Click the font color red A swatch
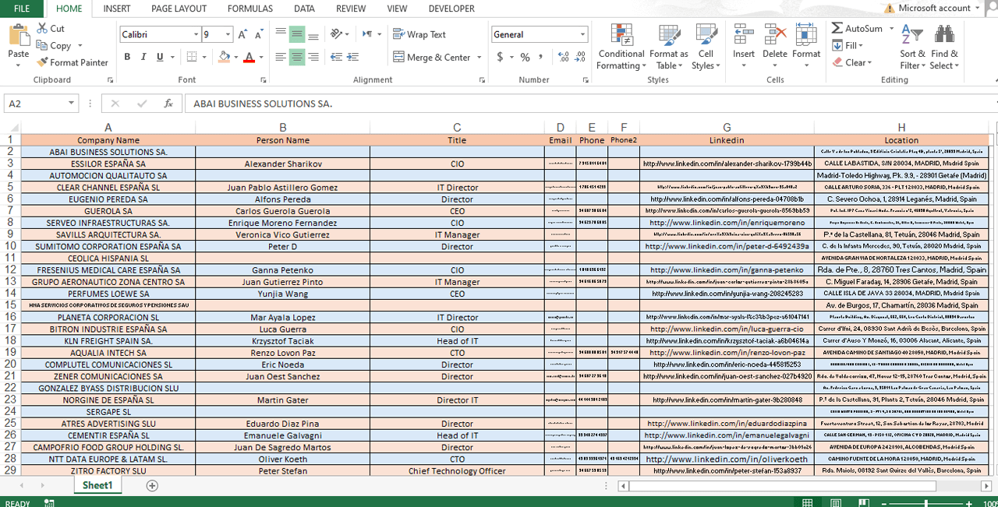Image resolution: width=998 pixels, height=507 pixels. click(249, 57)
